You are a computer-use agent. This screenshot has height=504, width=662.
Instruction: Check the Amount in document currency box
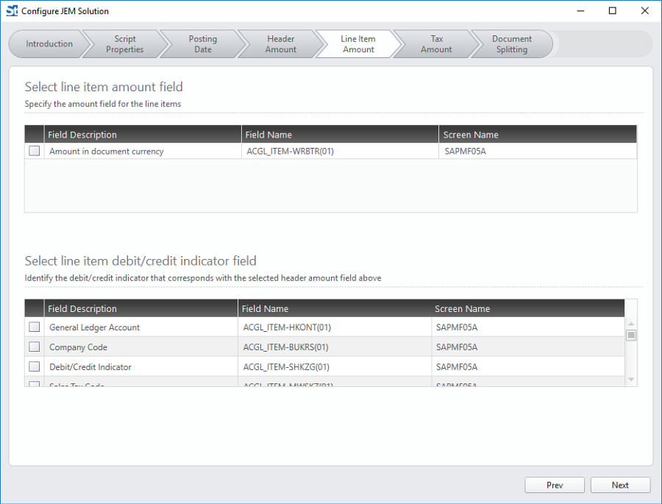34,151
